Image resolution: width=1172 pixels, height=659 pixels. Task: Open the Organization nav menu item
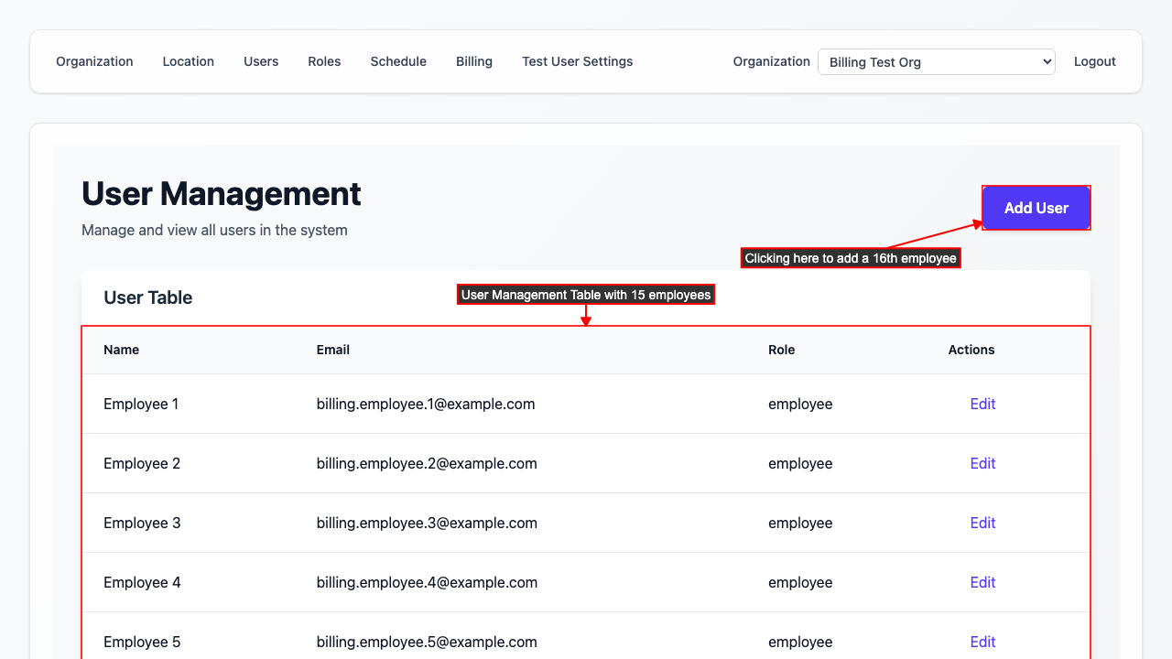(94, 61)
